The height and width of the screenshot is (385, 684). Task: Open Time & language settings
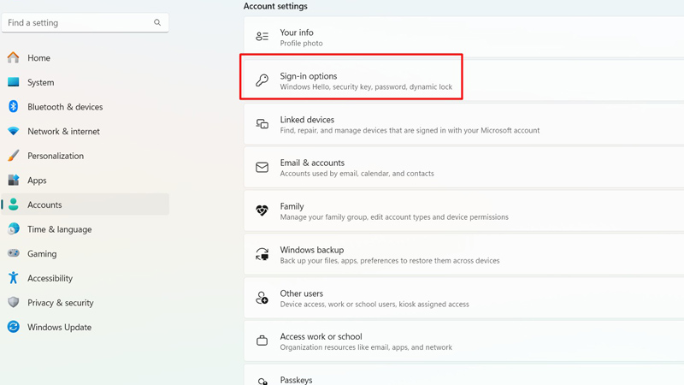(85, 228)
